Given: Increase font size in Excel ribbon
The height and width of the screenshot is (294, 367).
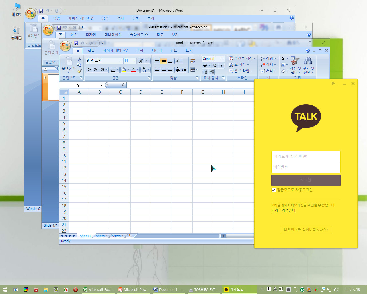Looking at the screenshot, I should pos(141,61).
